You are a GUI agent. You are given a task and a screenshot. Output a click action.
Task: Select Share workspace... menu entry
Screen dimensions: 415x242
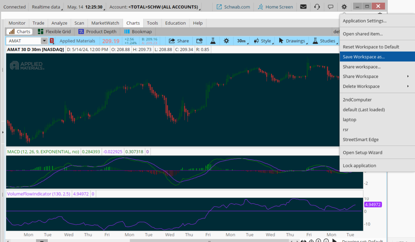377,67
